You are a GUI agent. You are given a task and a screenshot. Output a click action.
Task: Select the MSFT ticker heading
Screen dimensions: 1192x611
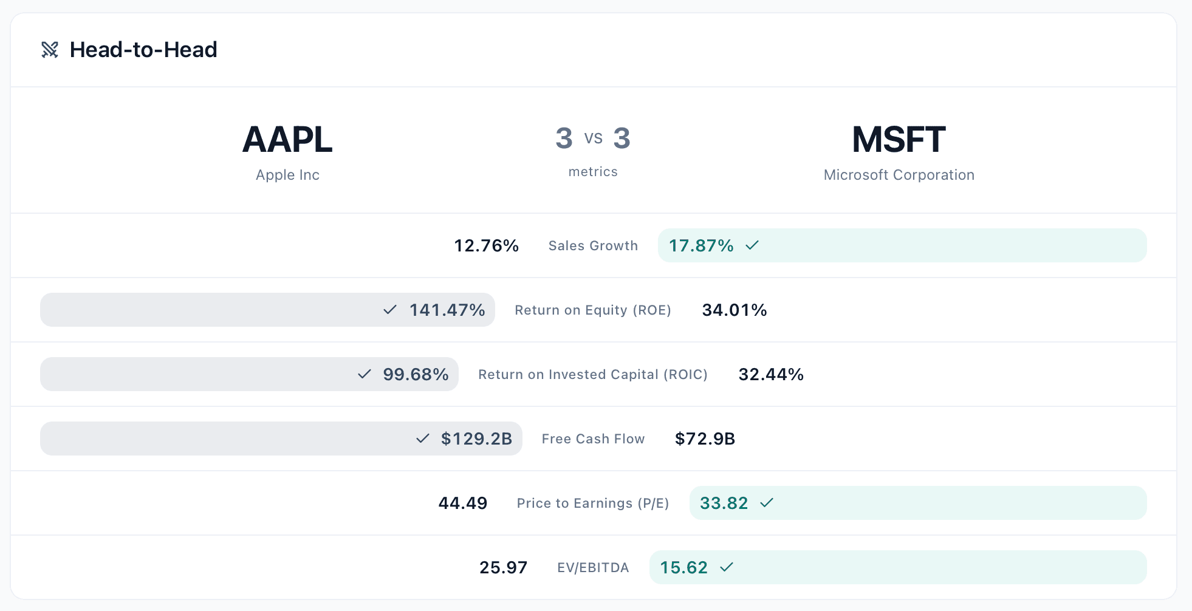click(x=899, y=140)
